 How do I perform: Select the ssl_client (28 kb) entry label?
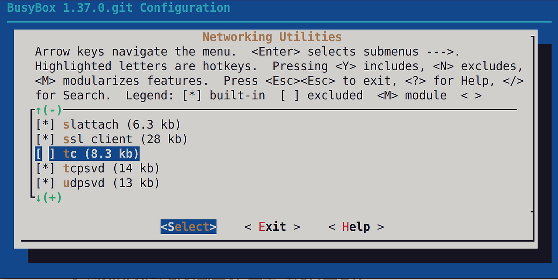[125, 139]
